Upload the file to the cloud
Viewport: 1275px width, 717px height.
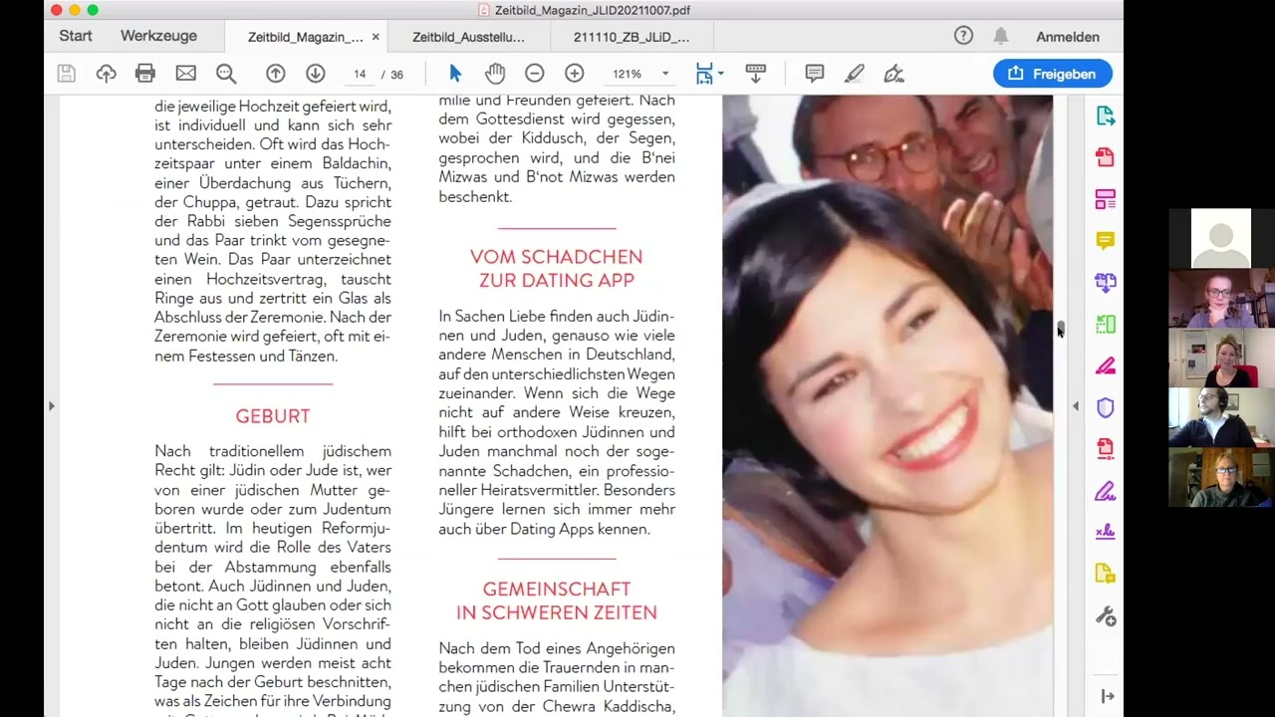coord(107,74)
